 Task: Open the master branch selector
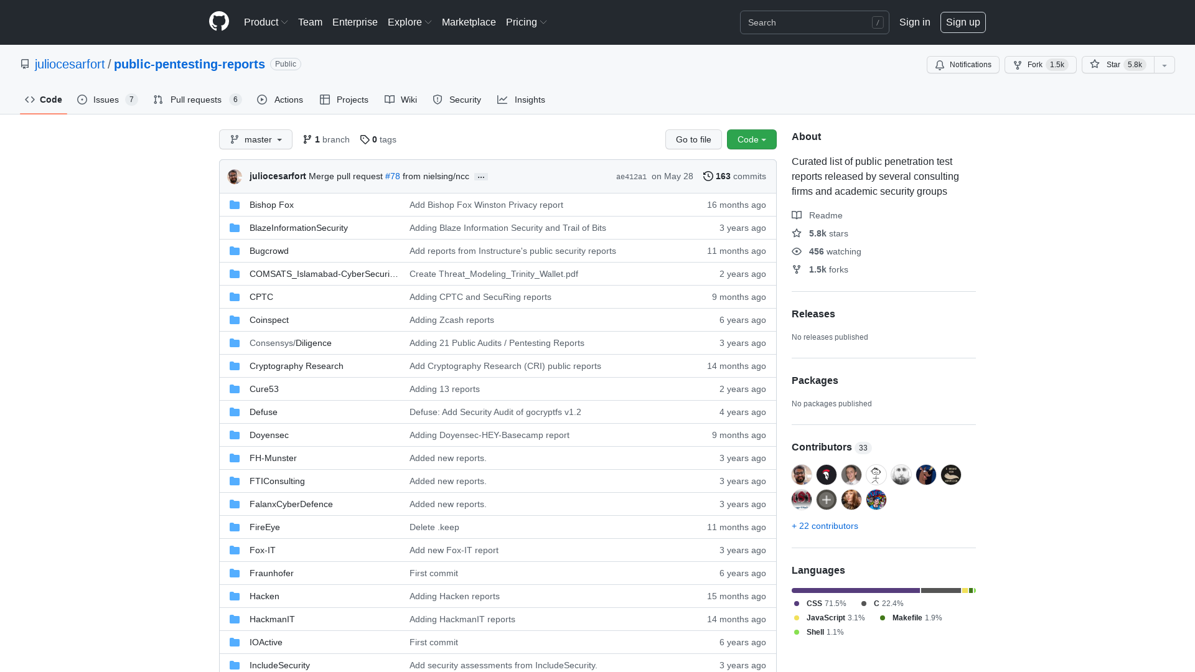point(255,139)
